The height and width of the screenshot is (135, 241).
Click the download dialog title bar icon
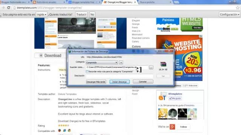click(70, 52)
